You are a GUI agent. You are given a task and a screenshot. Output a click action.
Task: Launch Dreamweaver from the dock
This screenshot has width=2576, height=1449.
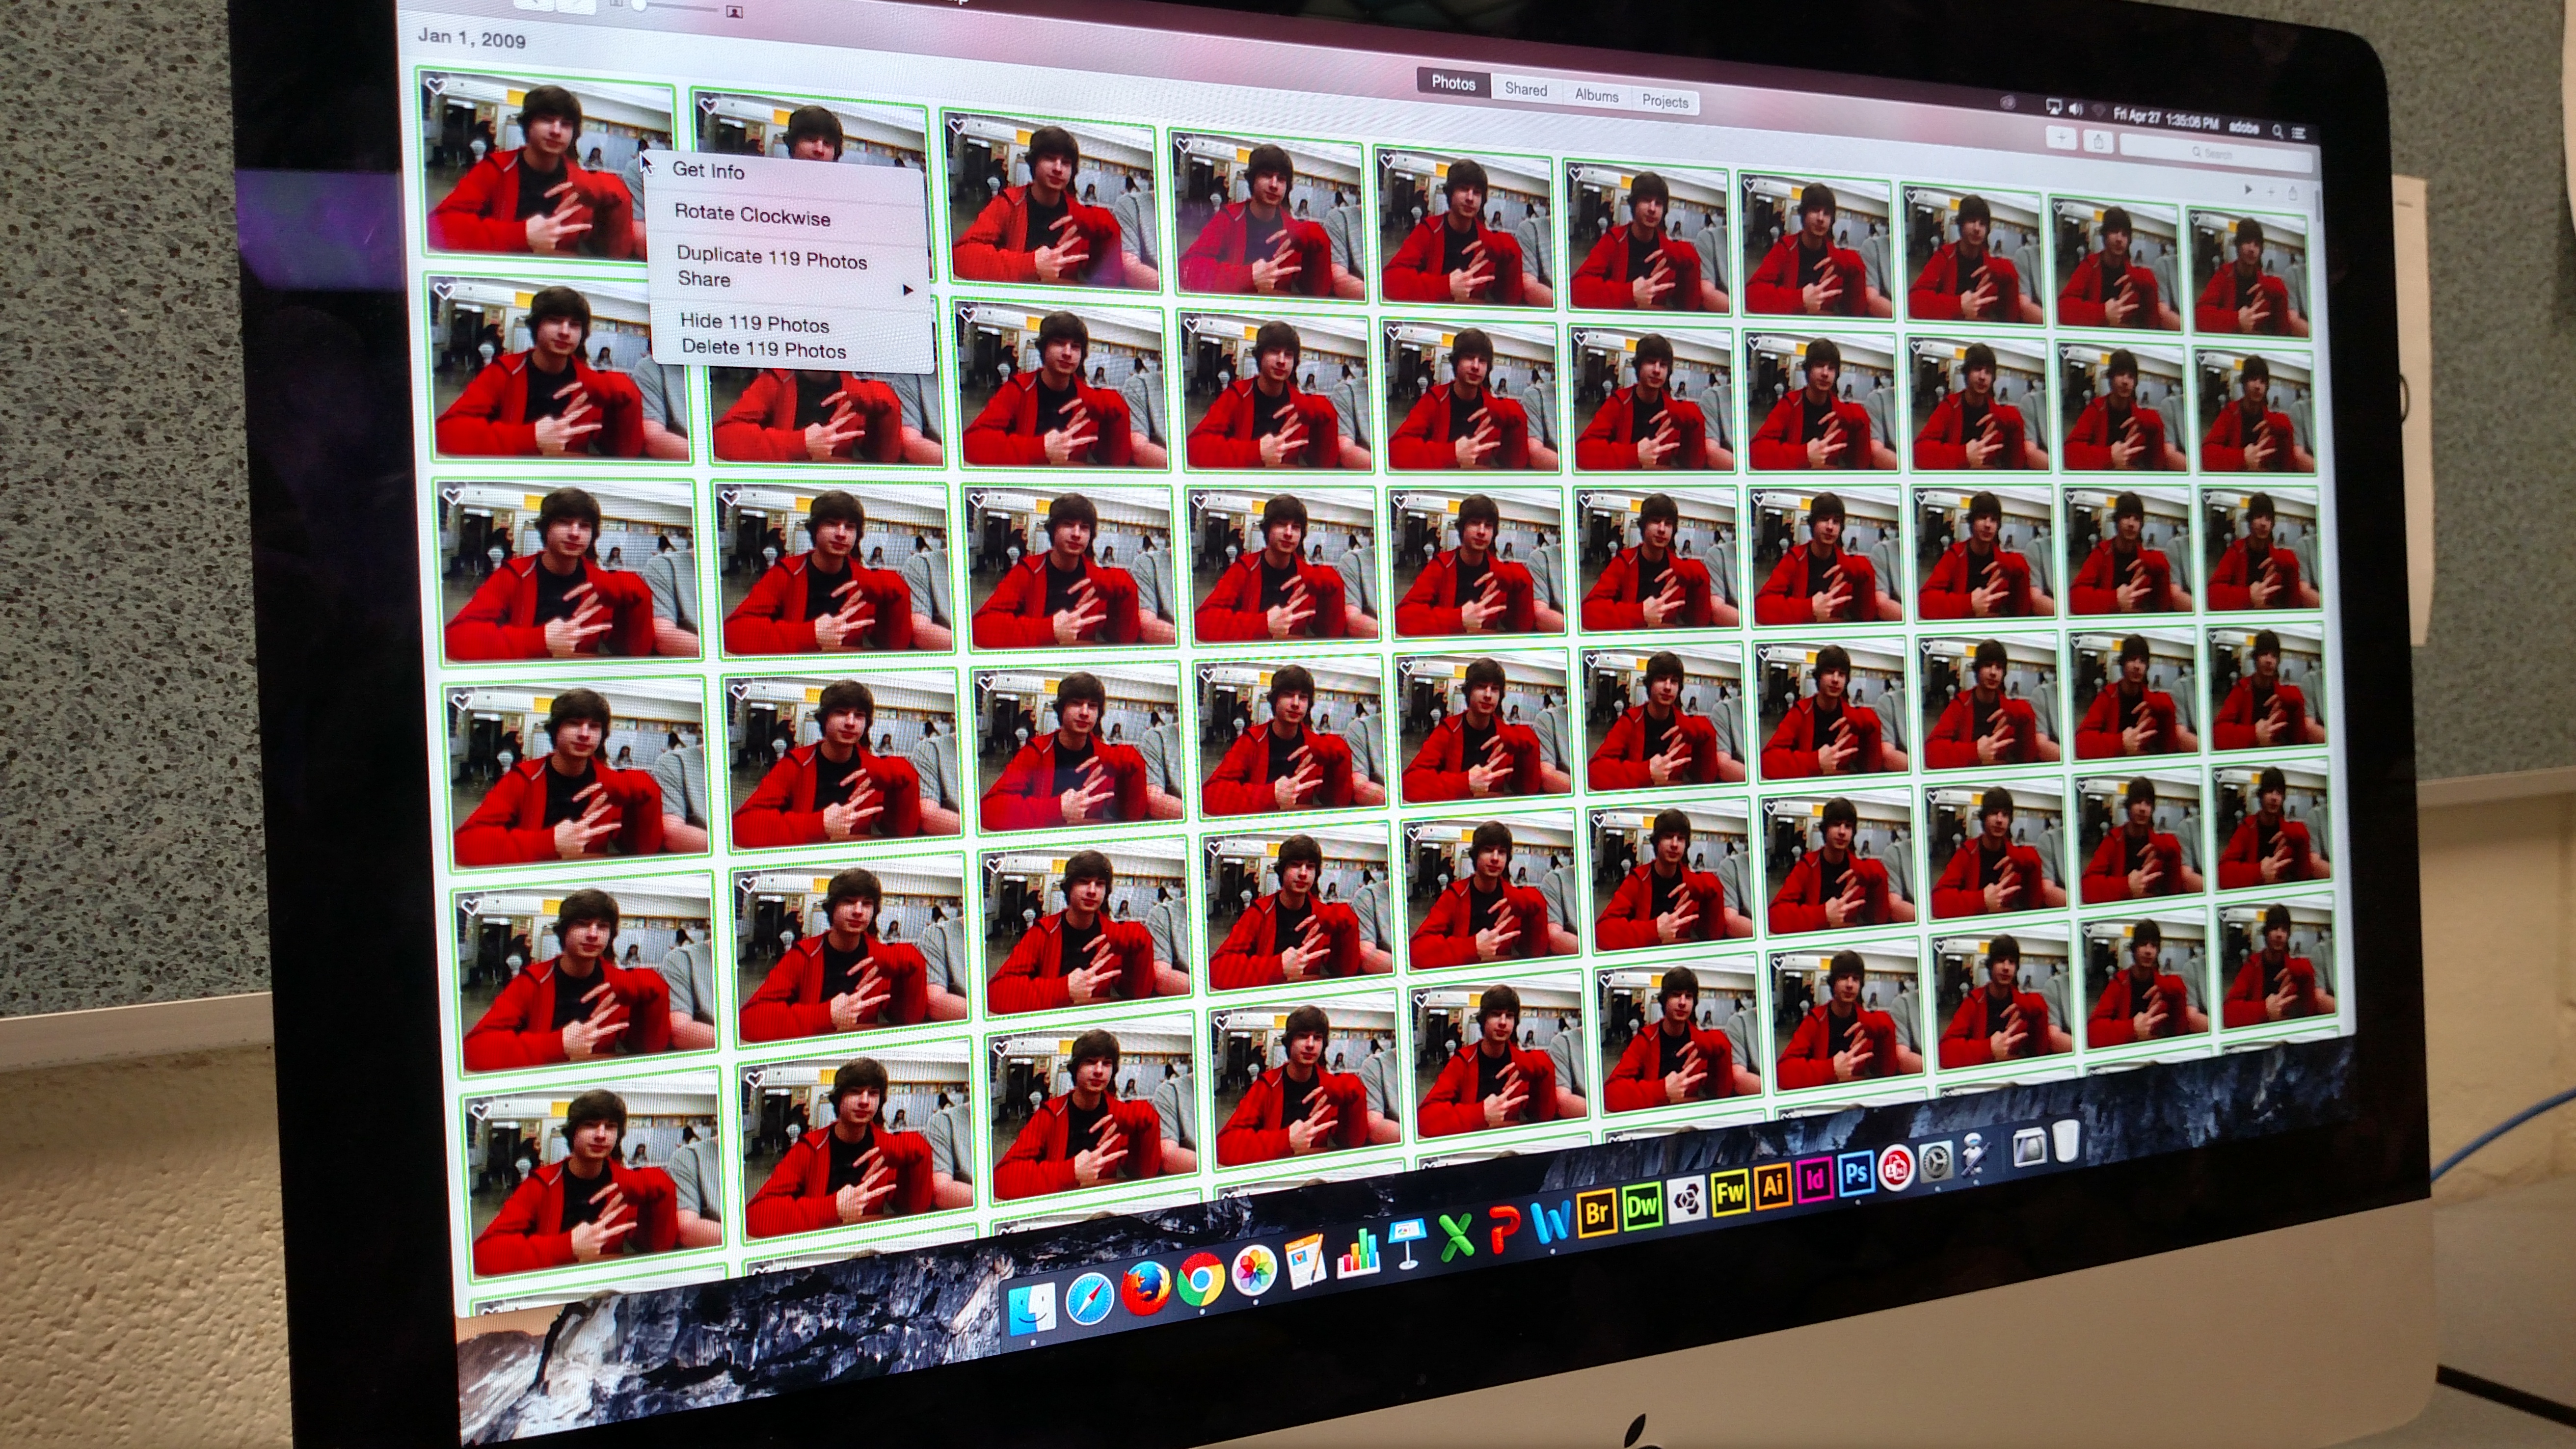click(x=1642, y=1206)
